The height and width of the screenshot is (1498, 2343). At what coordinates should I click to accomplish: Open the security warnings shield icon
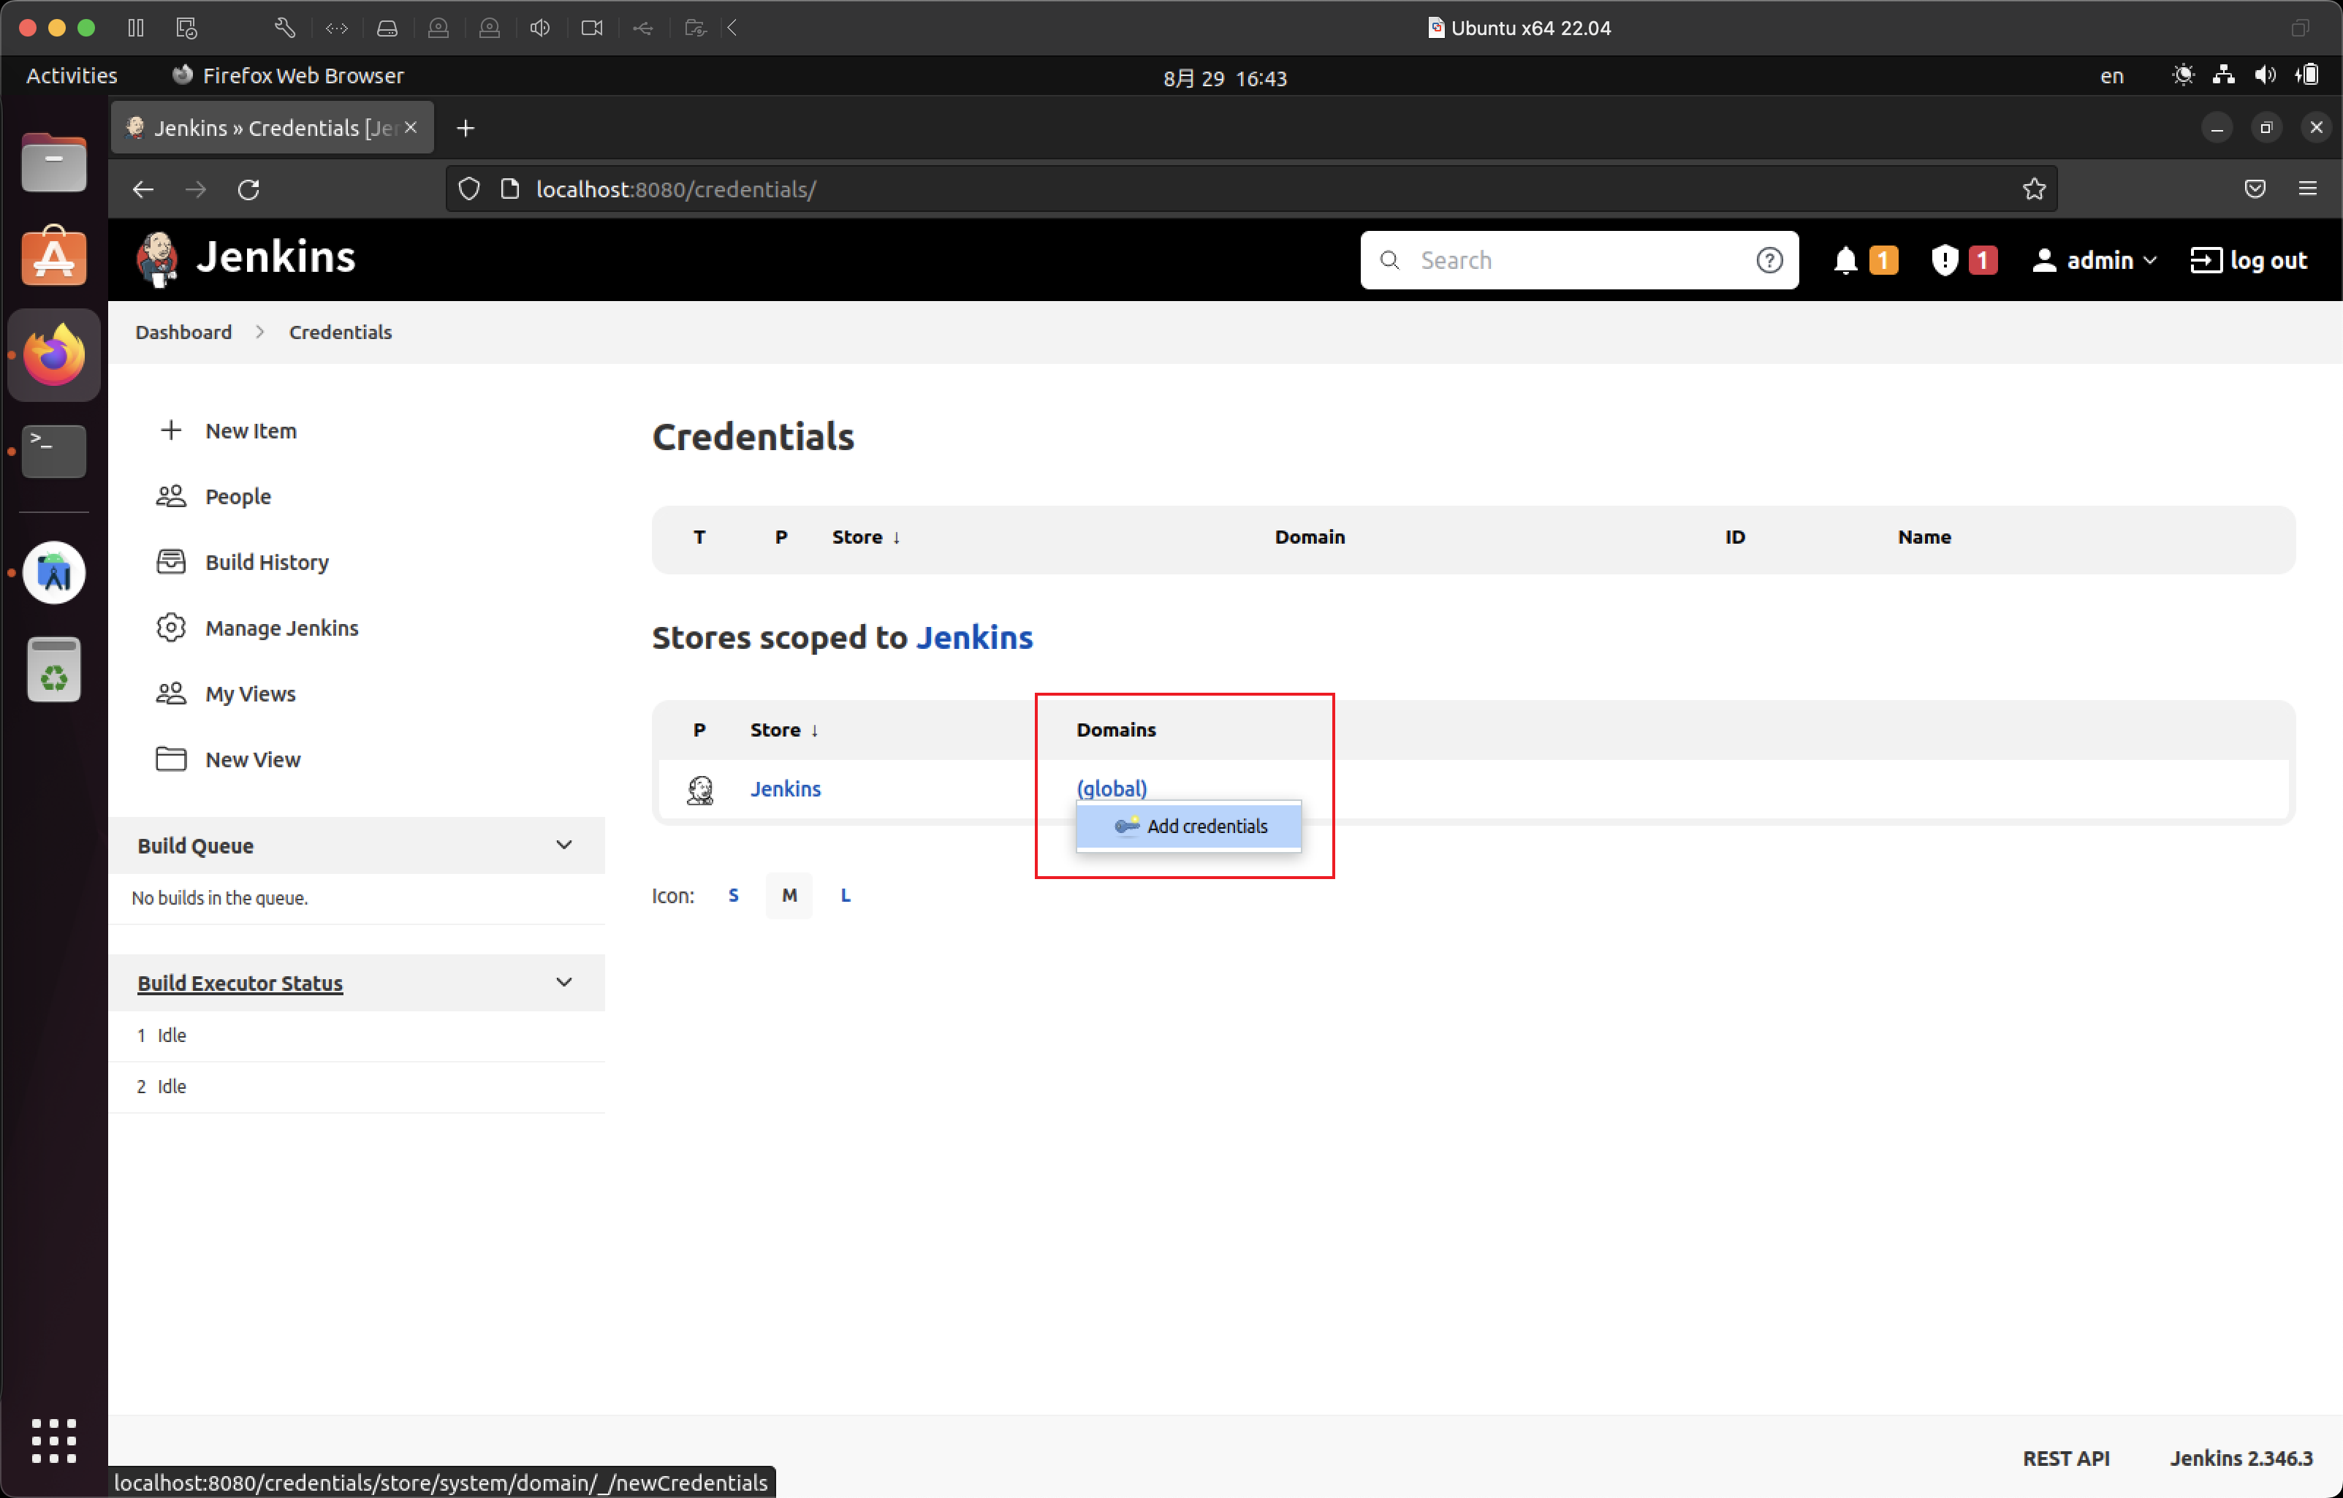pos(1943,261)
